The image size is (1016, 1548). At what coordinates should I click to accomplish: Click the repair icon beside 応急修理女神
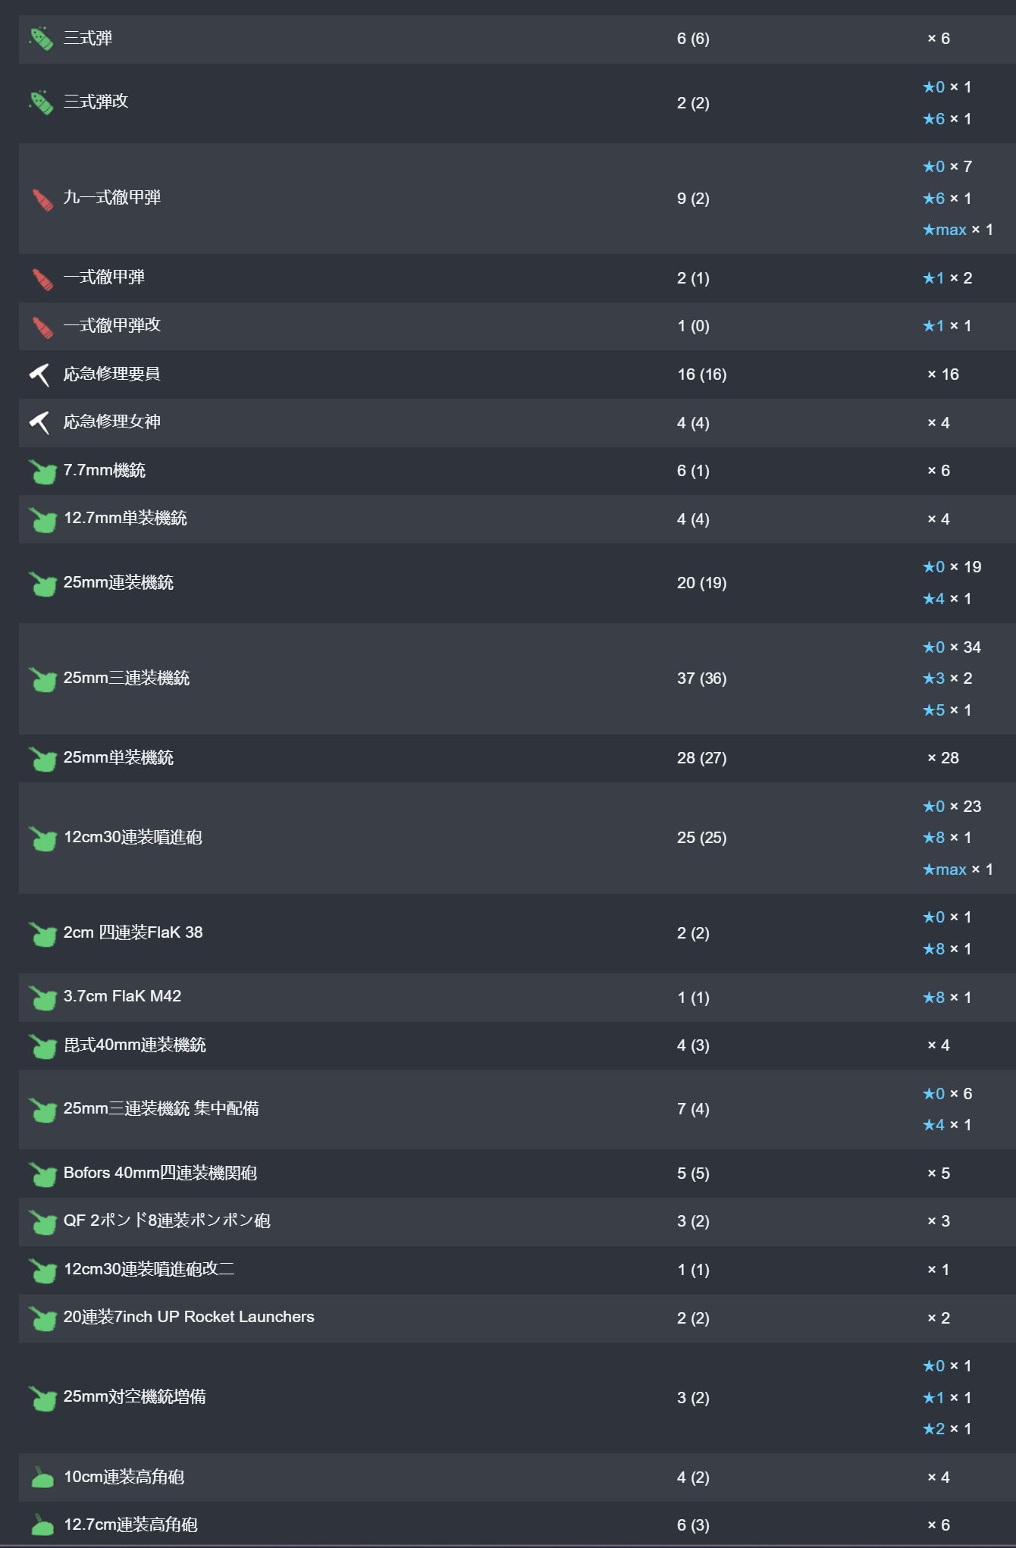[x=40, y=423]
